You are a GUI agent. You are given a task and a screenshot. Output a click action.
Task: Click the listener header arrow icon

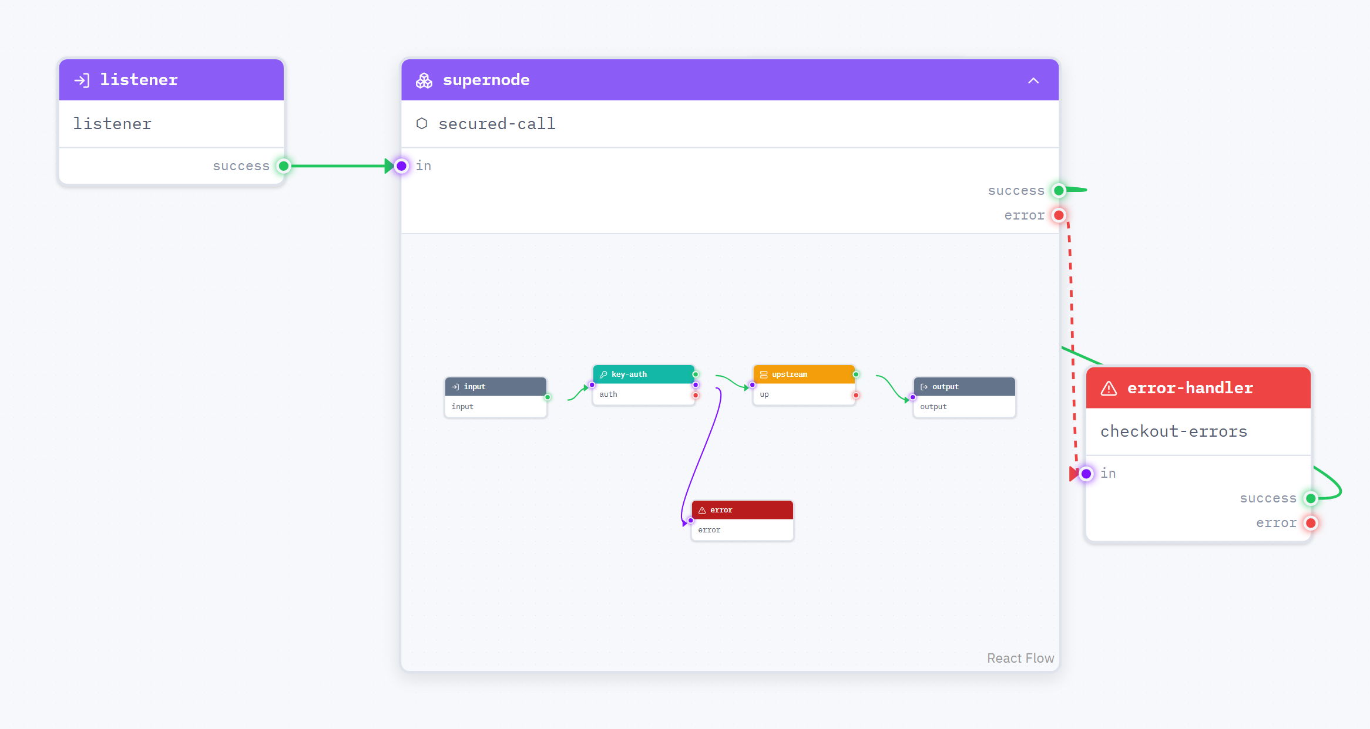point(82,80)
